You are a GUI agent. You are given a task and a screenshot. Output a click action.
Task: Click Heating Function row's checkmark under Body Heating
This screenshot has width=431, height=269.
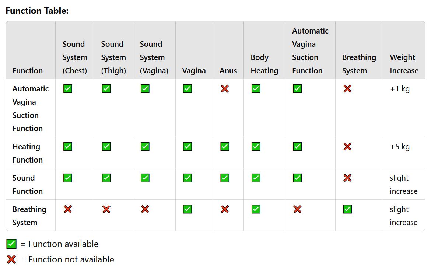[x=256, y=147]
